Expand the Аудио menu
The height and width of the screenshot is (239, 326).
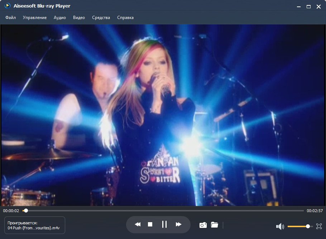pyautogui.click(x=60, y=18)
